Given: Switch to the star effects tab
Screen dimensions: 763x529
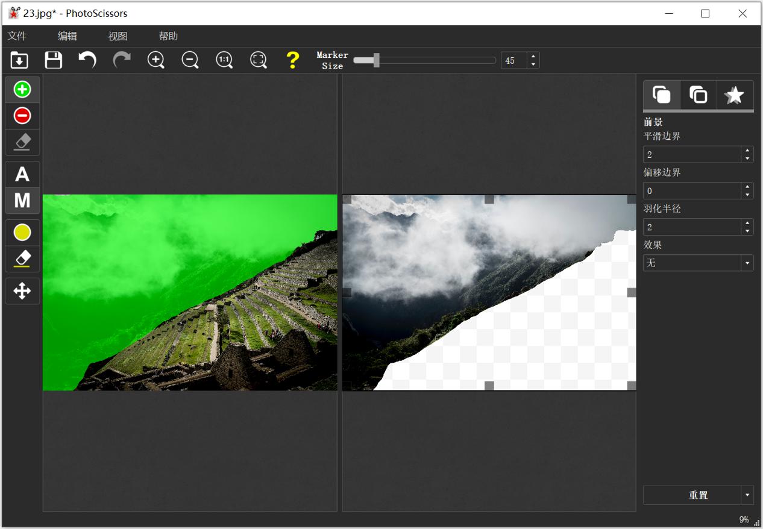Looking at the screenshot, I should [x=734, y=95].
